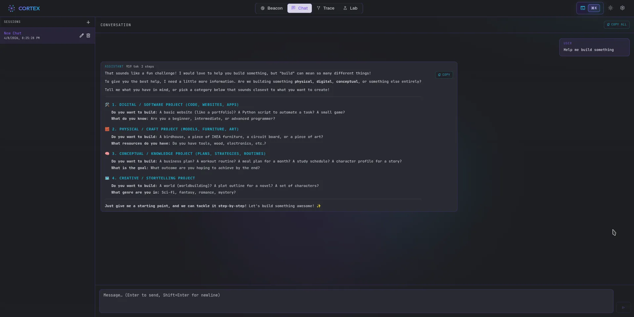Click the '2. Physical / Craft Project' heading

(175, 129)
